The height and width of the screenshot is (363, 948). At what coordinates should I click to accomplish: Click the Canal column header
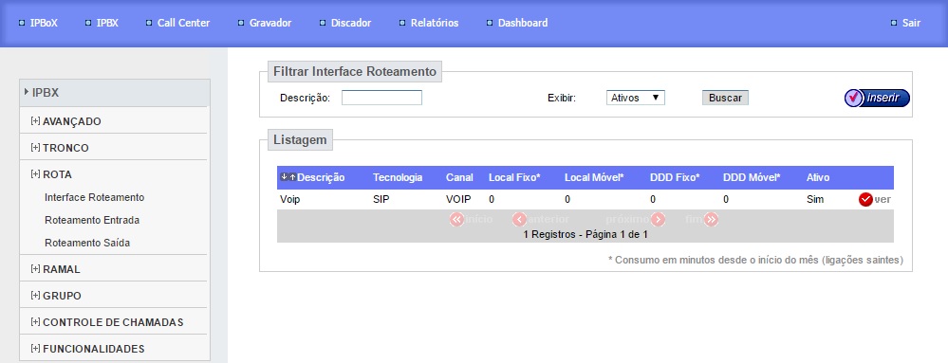(459, 177)
